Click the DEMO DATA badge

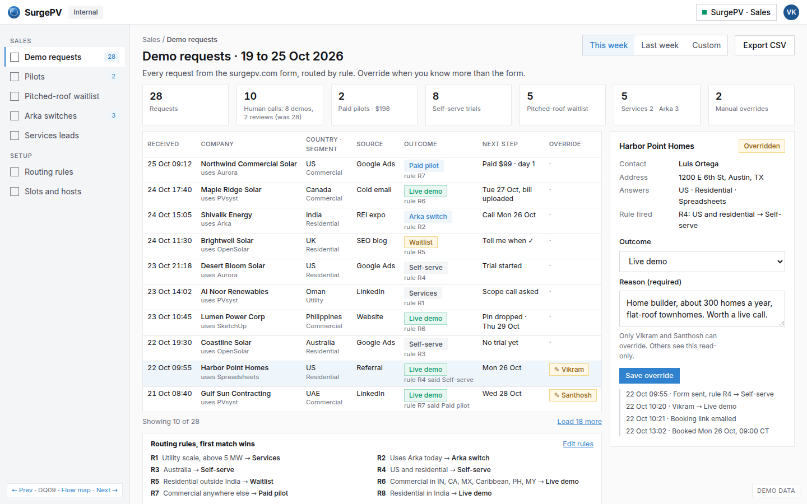coord(776,491)
